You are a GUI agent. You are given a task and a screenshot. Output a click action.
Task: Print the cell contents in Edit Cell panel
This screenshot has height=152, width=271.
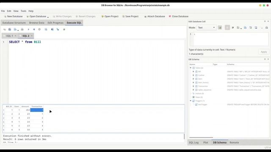click(267, 27)
